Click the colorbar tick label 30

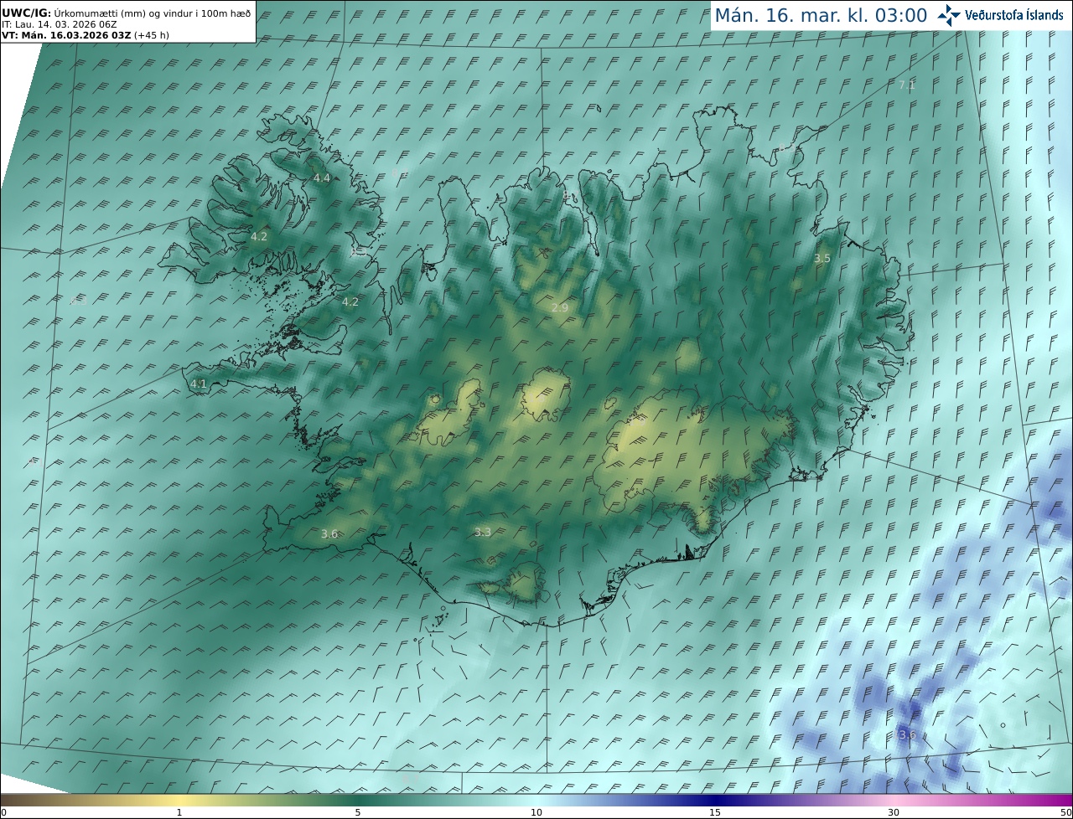[x=894, y=813]
